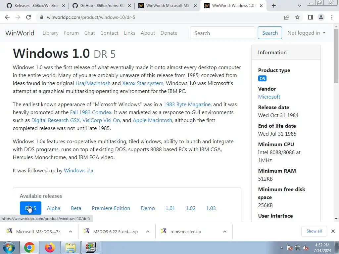339x254 pixels.
Task: Open the 1983 Byte Magazine link
Action: 187,104
